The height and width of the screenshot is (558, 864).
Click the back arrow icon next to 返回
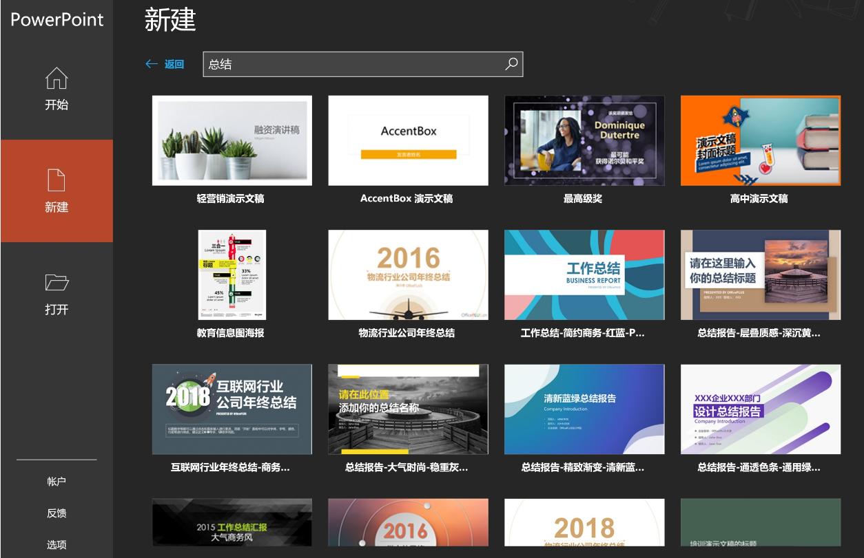coord(152,64)
